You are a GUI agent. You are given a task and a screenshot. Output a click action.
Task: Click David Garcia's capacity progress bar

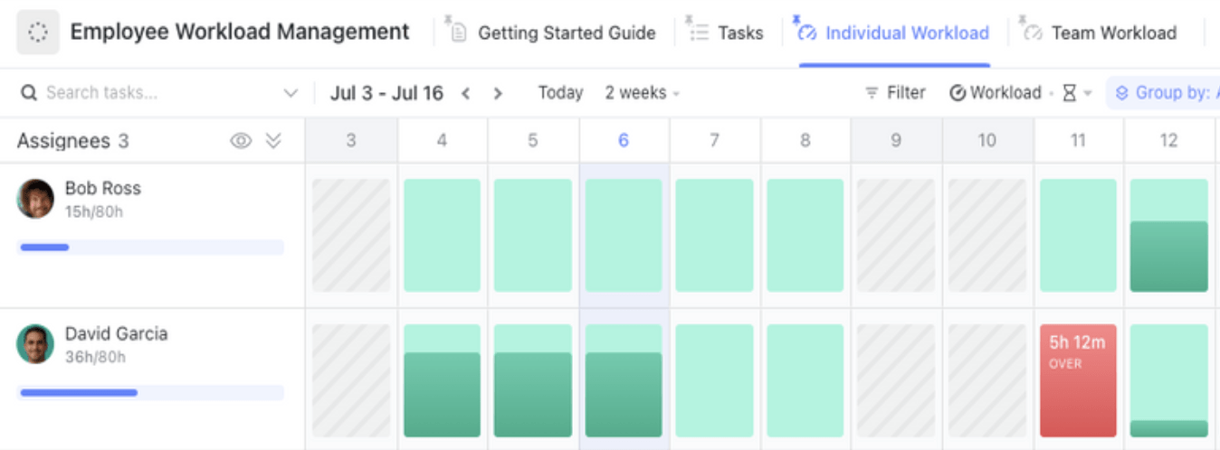coord(150,393)
